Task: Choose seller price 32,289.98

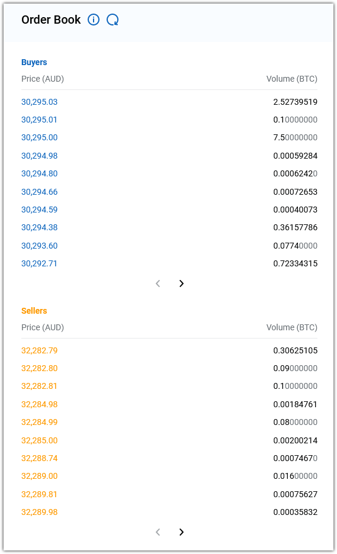Action: pos(39,512)
